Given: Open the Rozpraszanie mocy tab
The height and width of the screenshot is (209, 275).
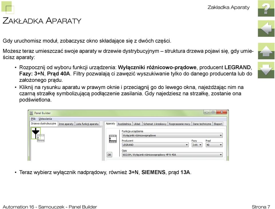Looking at the screenshot, I should click(x=180, y=124).
